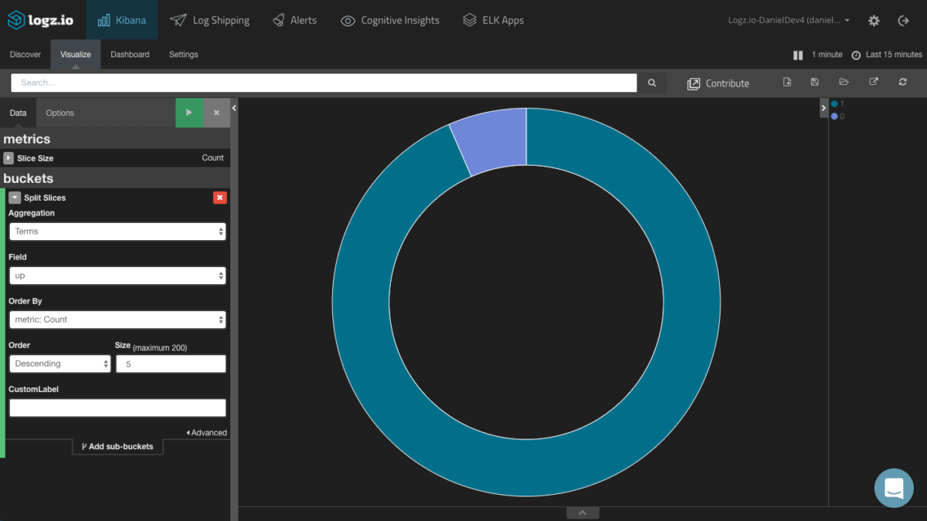Viewport: 927px width, 521px height.
Task: Open the Kibana time picker clock icon
Action: pos(855,55)
